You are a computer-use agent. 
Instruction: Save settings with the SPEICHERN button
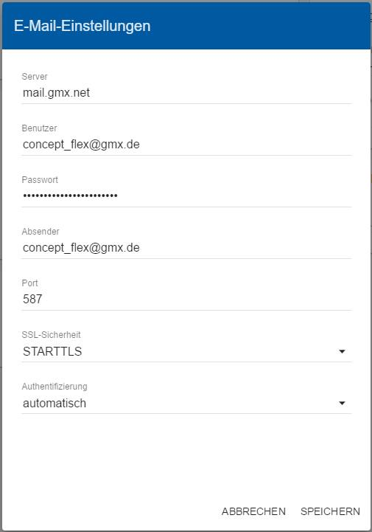(x=330, y=511)
